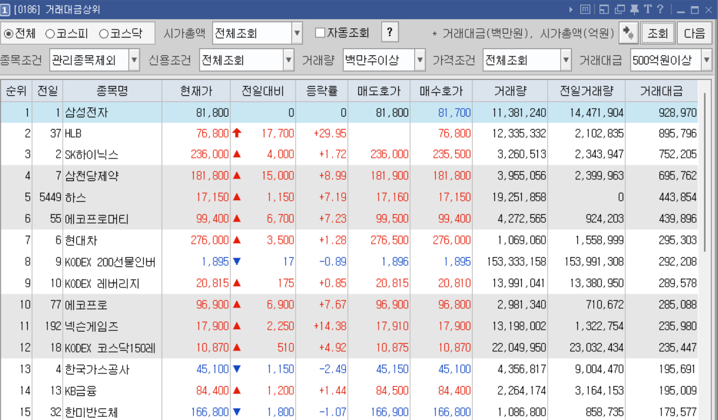This screenshot has width=718, height=420.
Task: Click the 순위 column header
Action: pyautogui.click(x=16, y=91)
